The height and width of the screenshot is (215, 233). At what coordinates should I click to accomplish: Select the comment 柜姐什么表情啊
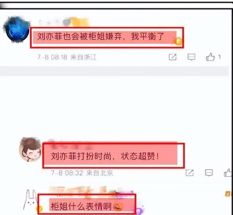point(81,206)
